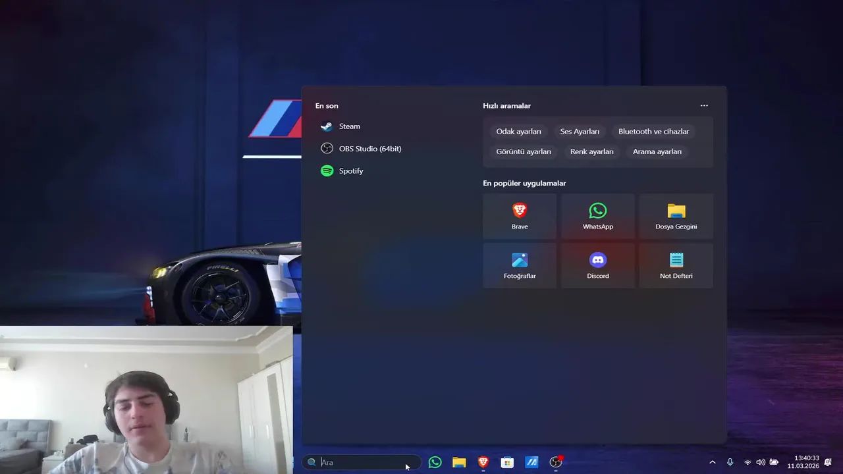Open the volume speaker tray icon
Viewport: 843px width, 474px height.
coord(761,462)
